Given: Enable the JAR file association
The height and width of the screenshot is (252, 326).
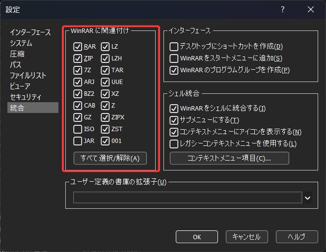Looking at the screenshot, I should pos(78,141).
